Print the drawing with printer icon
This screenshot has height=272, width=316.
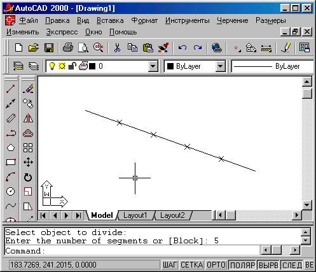tap(68, 48)
